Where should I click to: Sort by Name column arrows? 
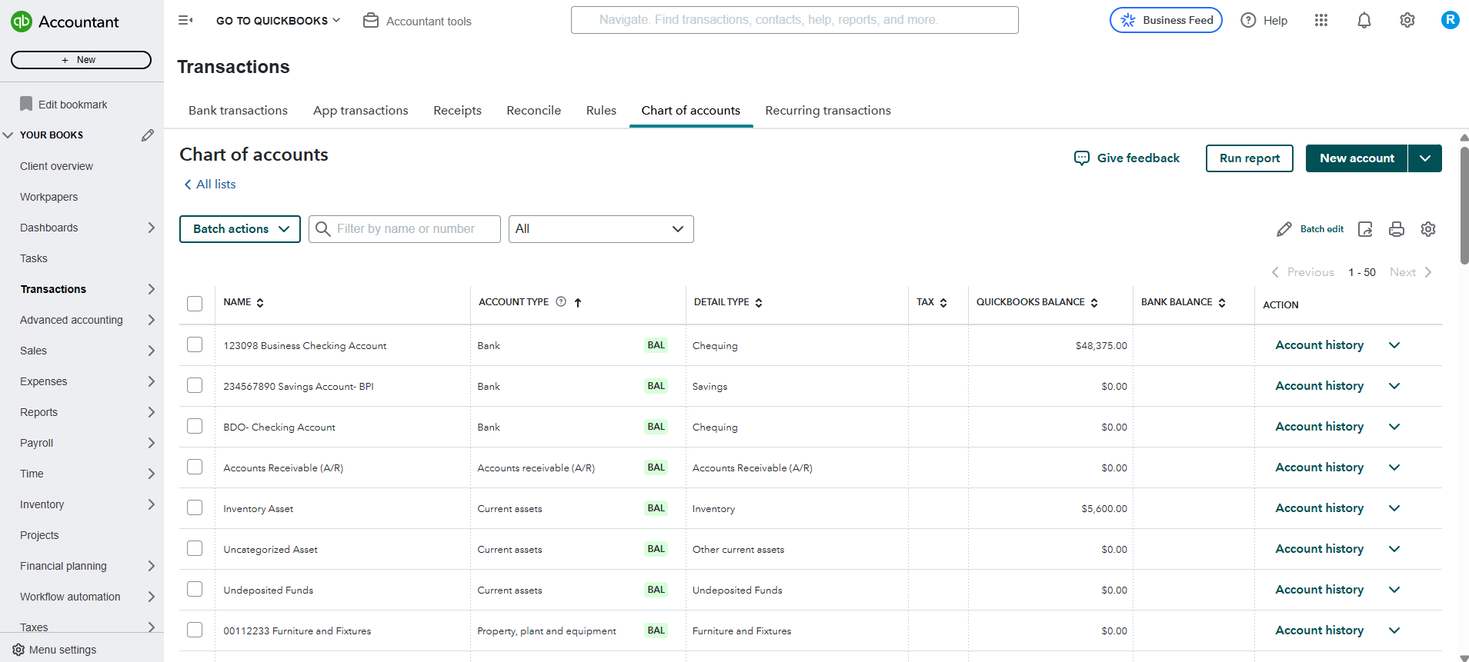tap(260, 303)
